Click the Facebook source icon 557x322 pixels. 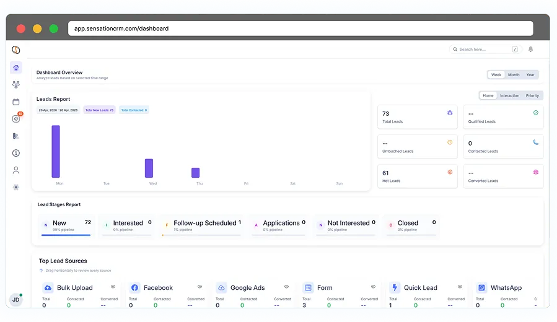pos(134,287)
